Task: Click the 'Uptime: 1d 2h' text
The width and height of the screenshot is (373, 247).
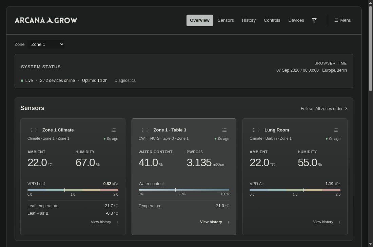Action: [95, 81]
